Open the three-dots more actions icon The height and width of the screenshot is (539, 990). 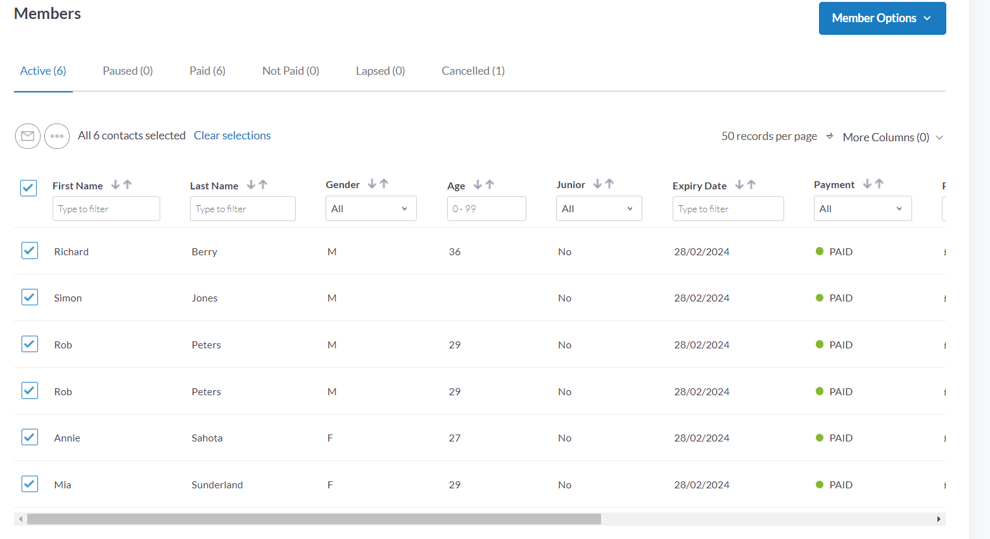57,136
